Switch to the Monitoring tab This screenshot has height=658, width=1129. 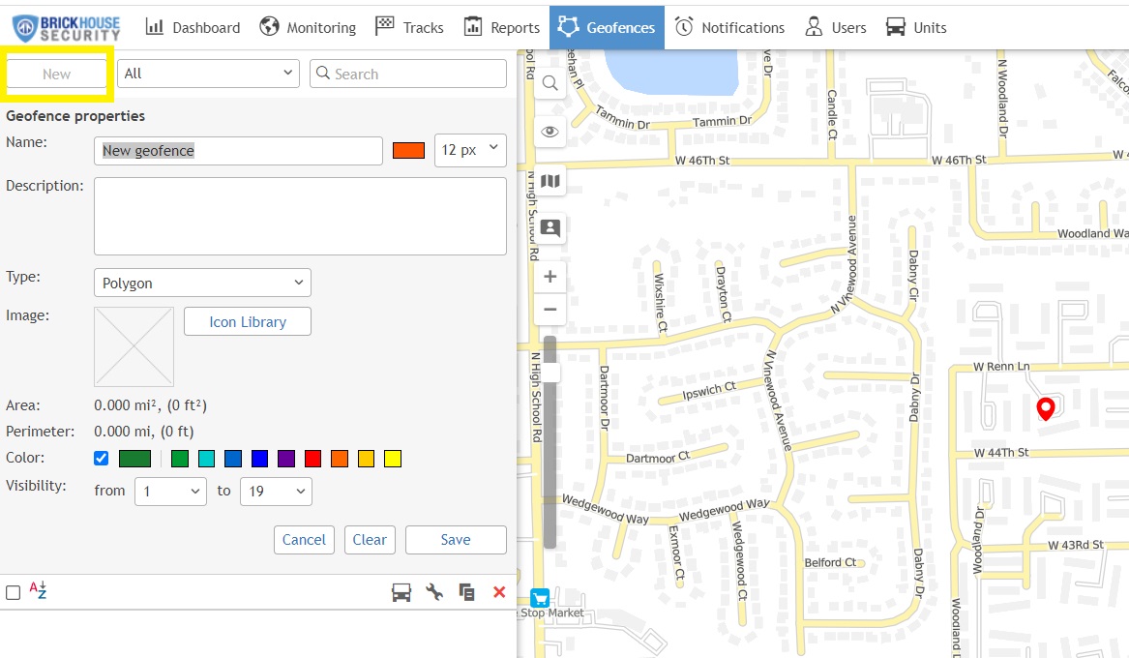308,27
